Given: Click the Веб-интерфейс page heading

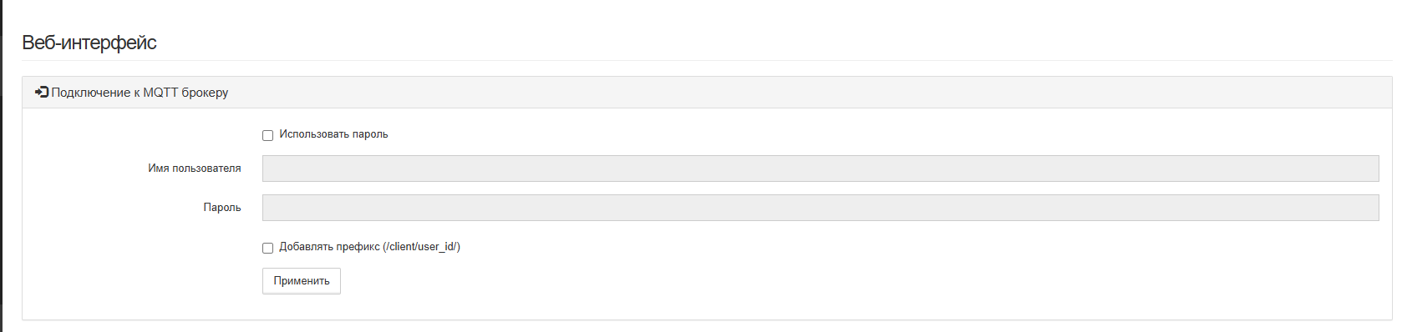Looking at the screenshot, I should 89,43.
